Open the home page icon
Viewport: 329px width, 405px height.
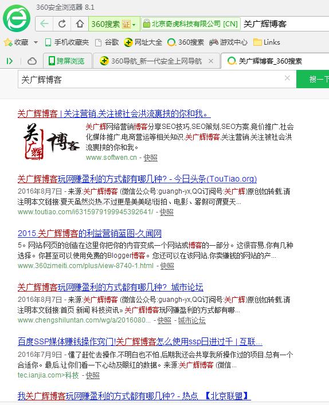(80, 23)
